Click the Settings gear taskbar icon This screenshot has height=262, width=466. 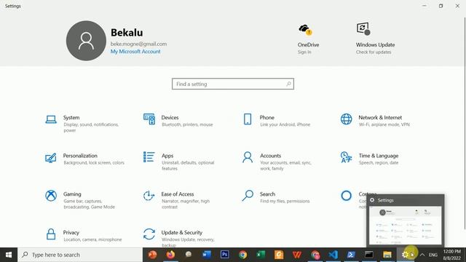405,255
